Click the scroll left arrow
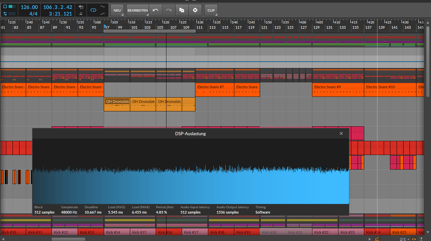431x241 pixels. click(x=3, y=239)
